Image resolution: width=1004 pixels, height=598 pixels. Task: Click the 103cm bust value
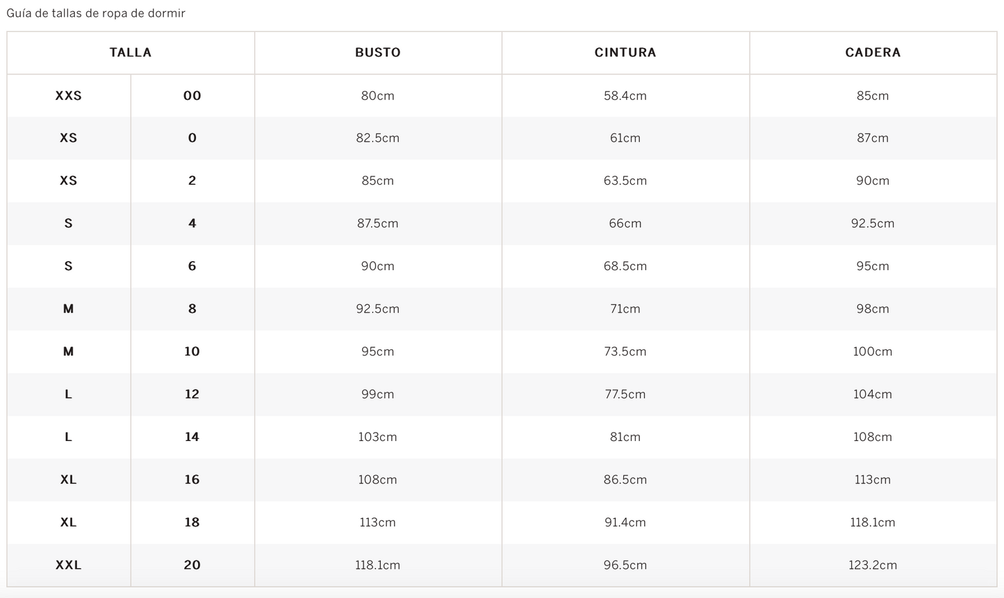click(x=378, y=437)
